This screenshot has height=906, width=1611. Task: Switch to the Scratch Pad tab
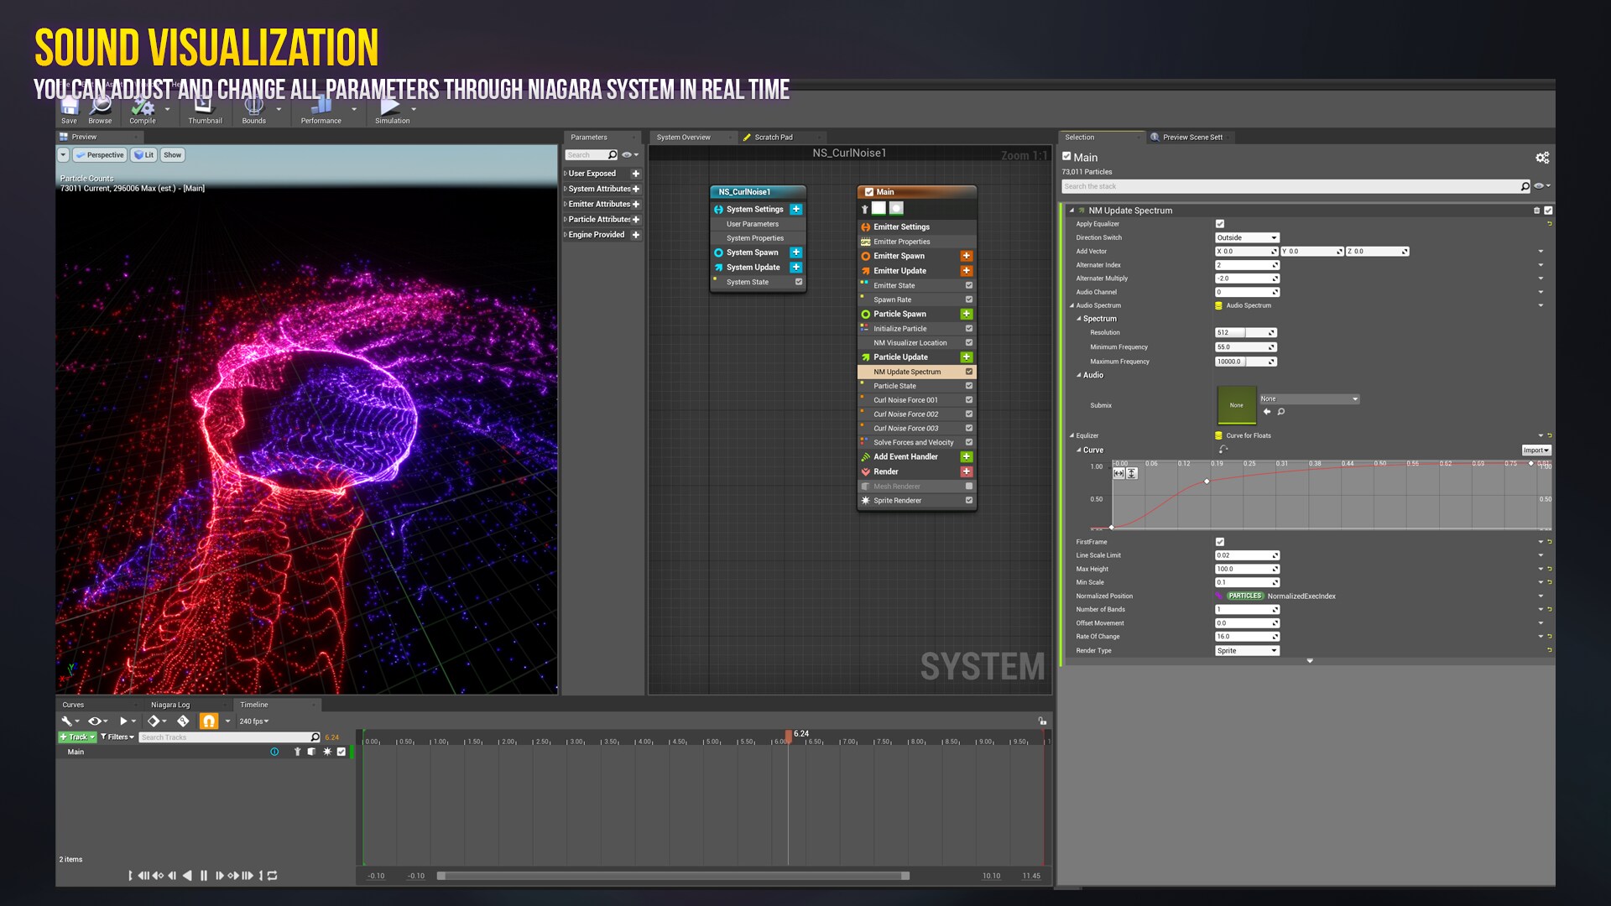773,138
